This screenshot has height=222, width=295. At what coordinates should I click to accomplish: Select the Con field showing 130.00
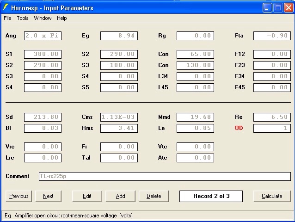pyautogui.click(x=195, y=65)
